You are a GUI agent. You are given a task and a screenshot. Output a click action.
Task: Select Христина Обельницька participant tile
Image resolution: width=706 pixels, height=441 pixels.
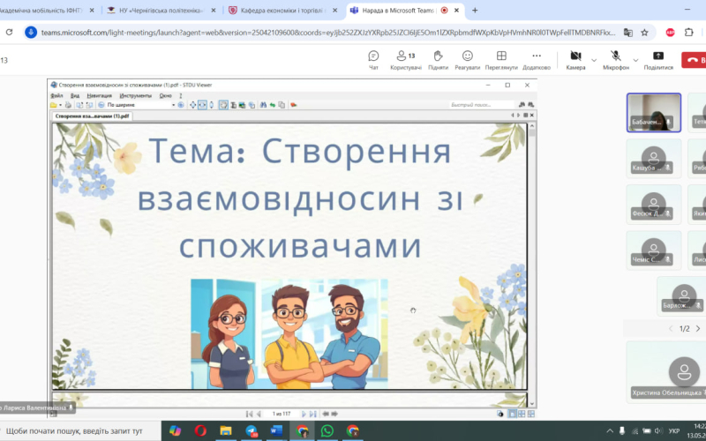[668, 370]
